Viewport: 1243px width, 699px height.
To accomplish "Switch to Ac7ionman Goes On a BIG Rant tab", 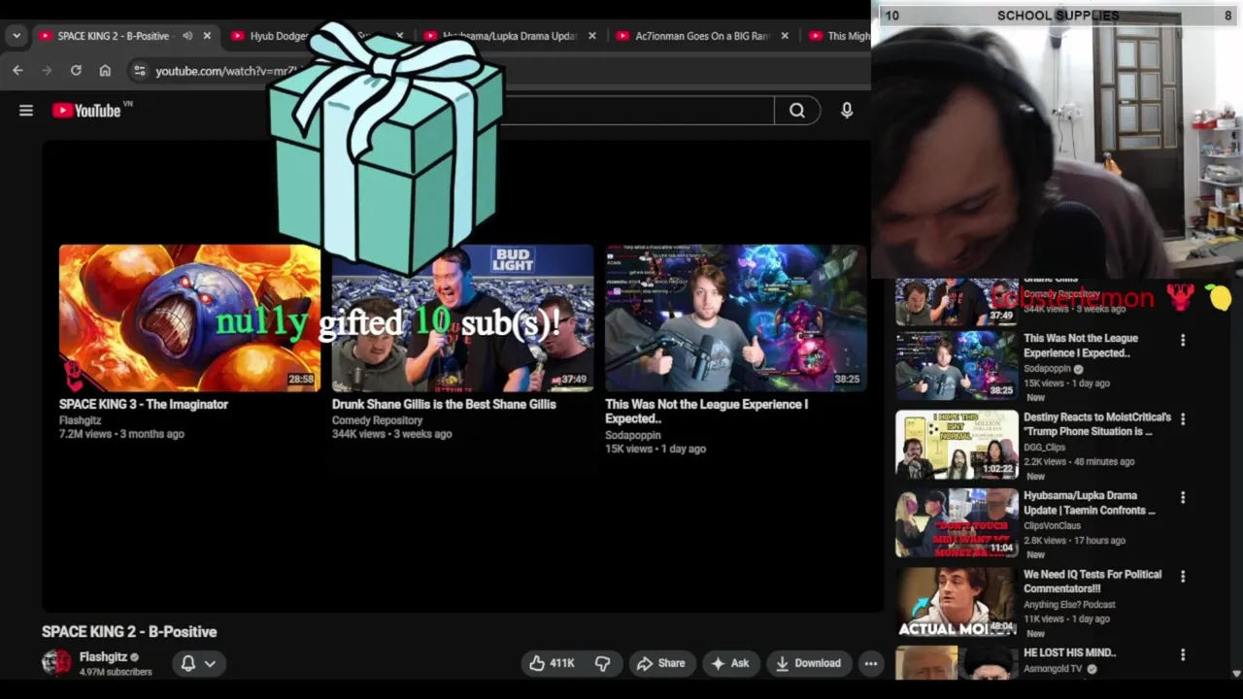I will (x=702, y=36).
